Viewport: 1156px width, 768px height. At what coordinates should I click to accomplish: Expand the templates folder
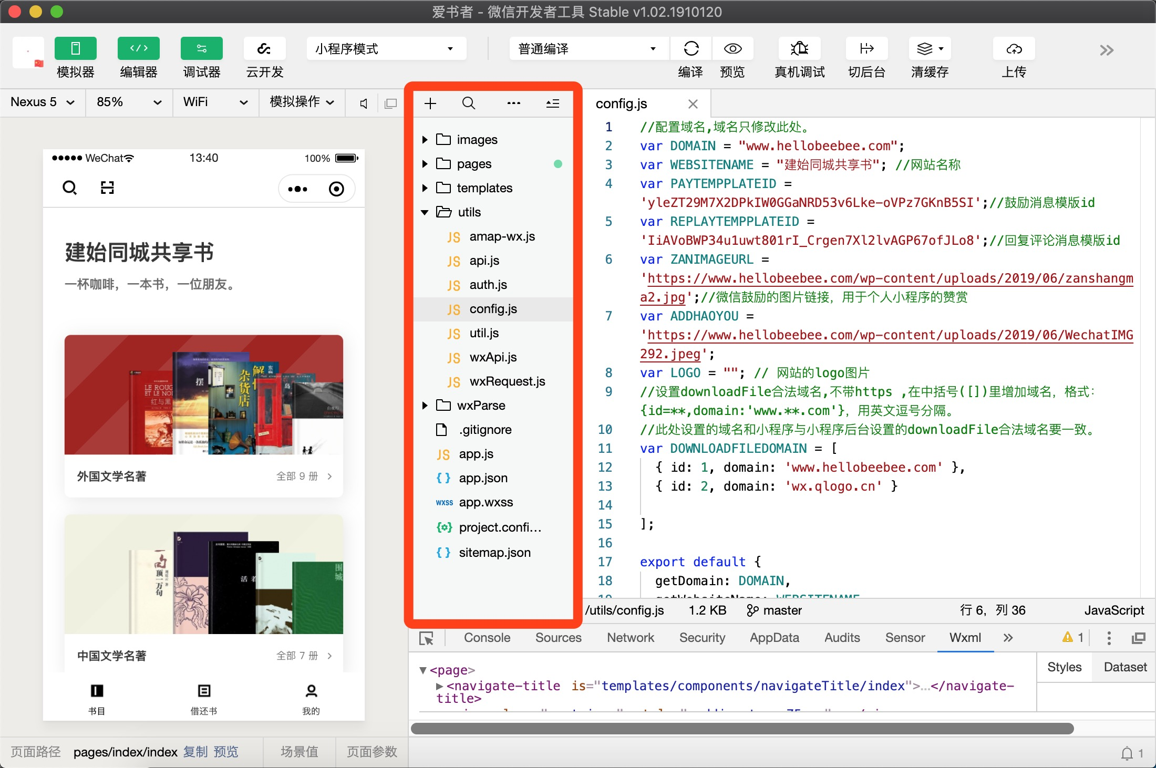click(x=425, y=188)
